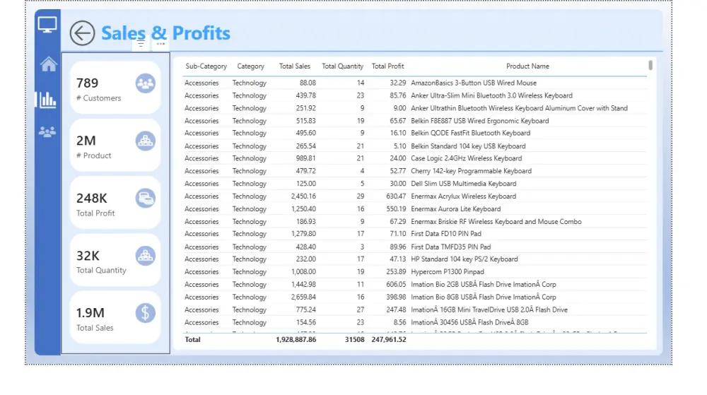Select Belkin F8E887 USB Wired Ergonomic Keyboard

tap(415, 121)
